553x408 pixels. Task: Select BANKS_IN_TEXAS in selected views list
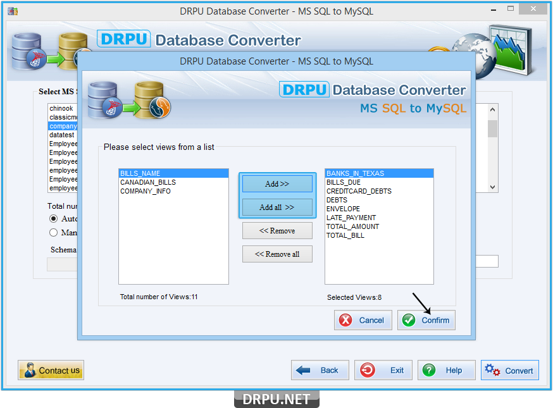click(379, 173)
